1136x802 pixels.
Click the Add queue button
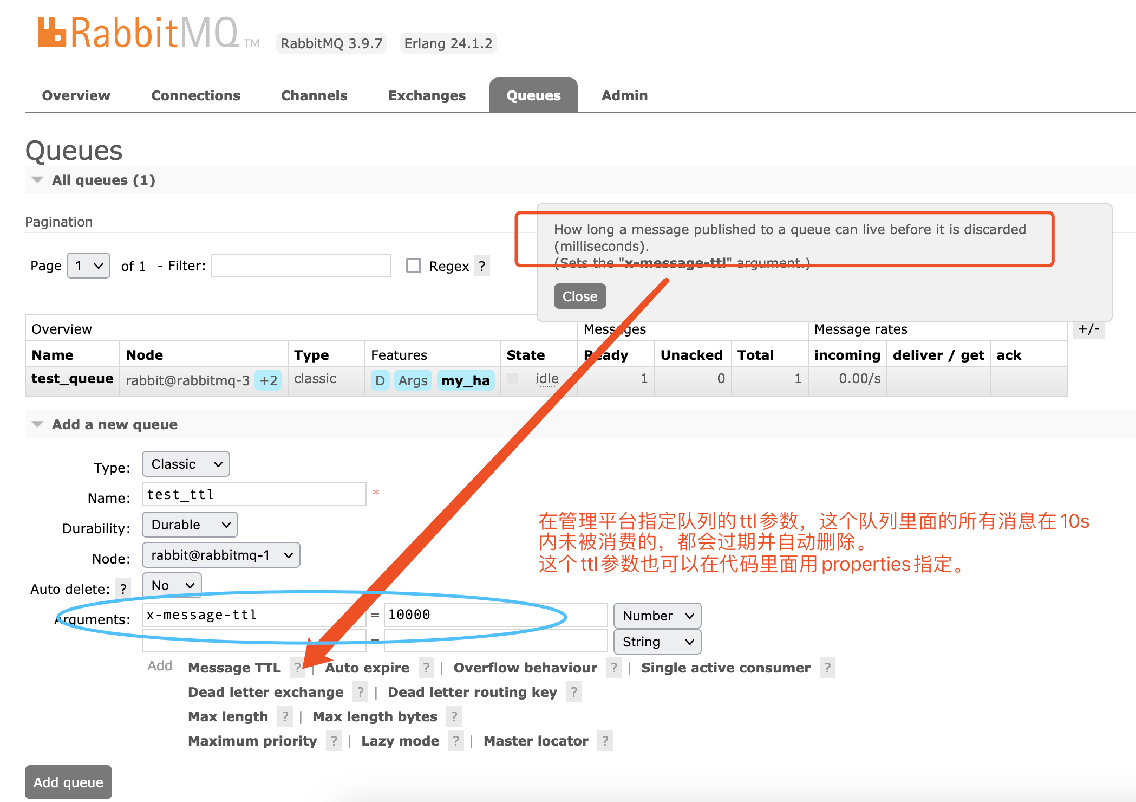[x=68, y=782]
